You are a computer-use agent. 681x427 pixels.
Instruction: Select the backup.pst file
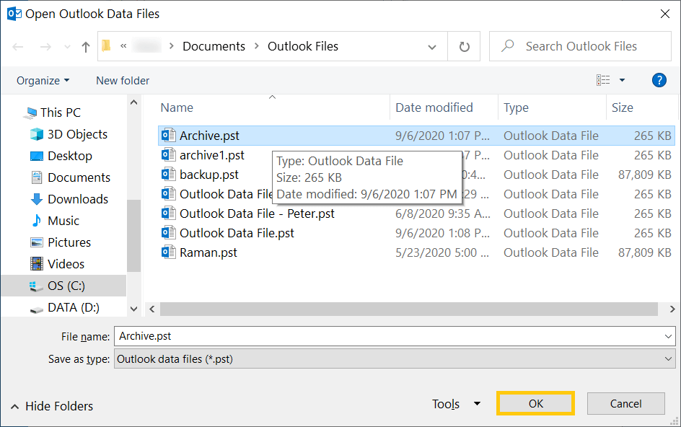tap(209, 175)
